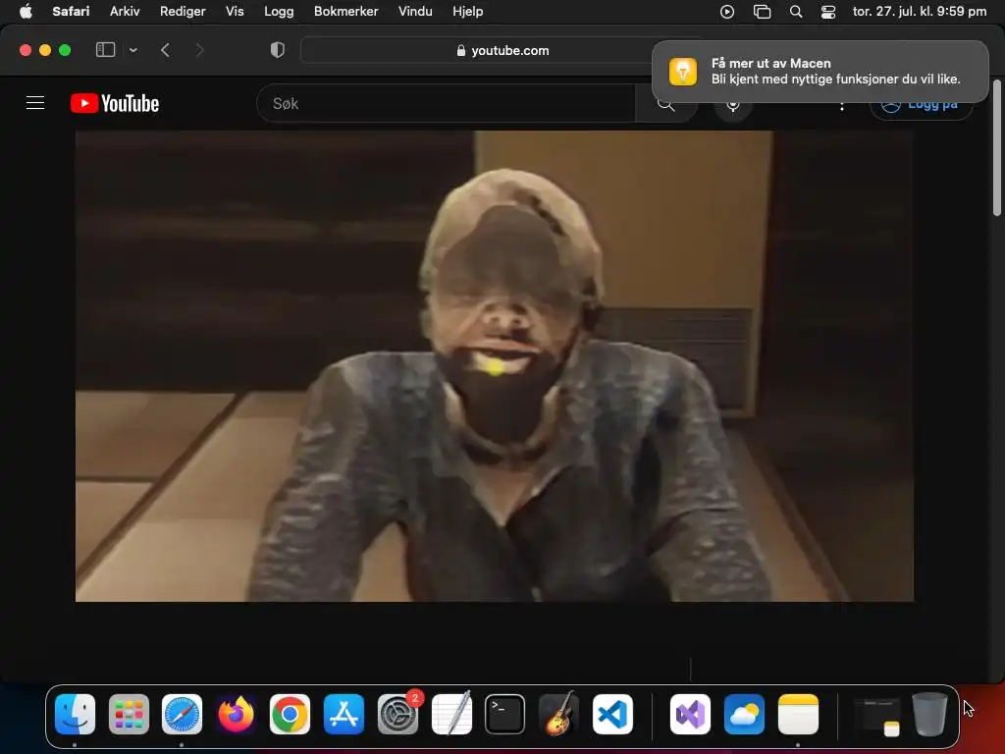Open Launchpad from the Dock

coord(129,714)
